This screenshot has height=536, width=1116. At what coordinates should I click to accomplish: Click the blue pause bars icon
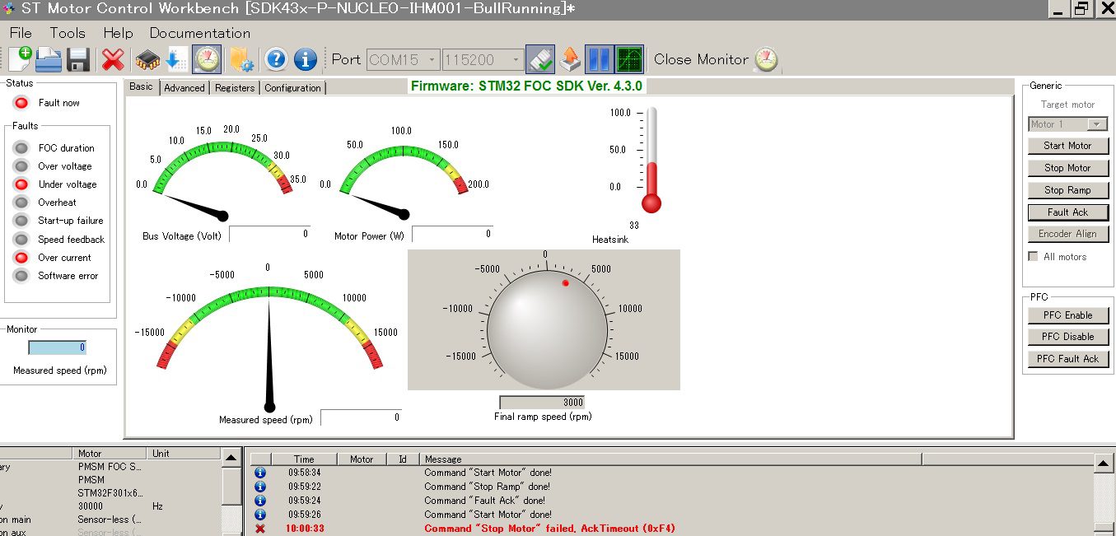[x=599, y=59]
